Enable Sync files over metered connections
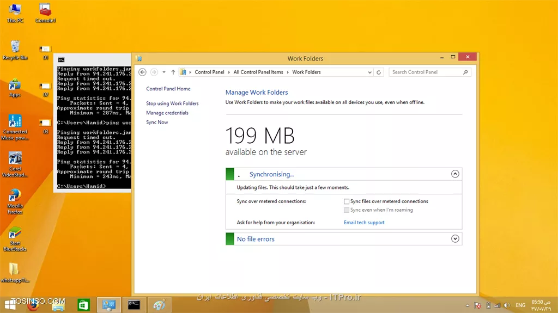The image size is (558, 313). click(x=346, y=201)
